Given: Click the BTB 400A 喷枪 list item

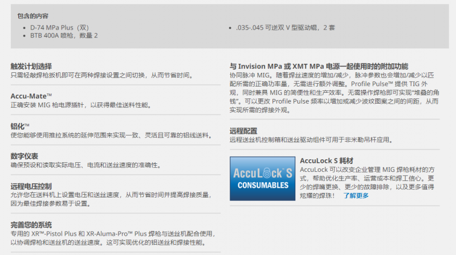Looking at the screenshot, I should click(64, 35).
